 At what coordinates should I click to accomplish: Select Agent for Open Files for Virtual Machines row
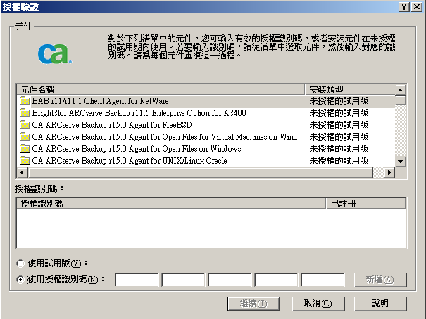coord(206,137)
